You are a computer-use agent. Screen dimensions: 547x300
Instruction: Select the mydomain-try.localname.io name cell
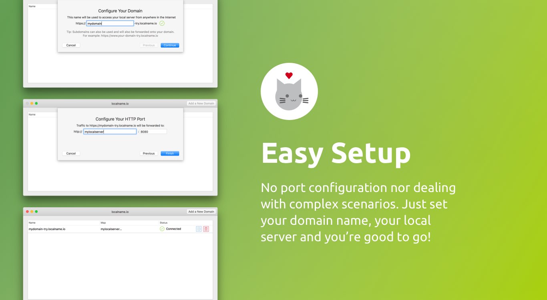pos(47,229)
